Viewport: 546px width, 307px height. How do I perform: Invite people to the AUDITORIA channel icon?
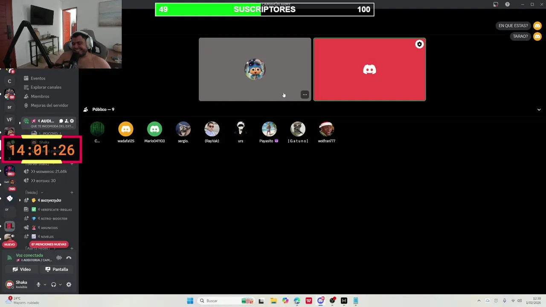click(x=67, y=121)
